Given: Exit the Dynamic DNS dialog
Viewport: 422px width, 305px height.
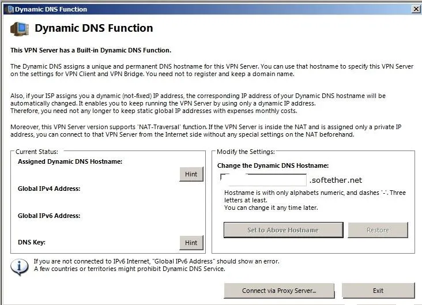Looking at the screenshot, I should pos(378,291).
